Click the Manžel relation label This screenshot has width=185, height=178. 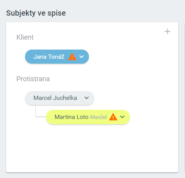tap(98, 117)
